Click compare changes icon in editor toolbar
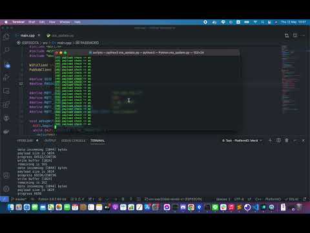Viewport: 310px width, 233px height. [287, 36]
